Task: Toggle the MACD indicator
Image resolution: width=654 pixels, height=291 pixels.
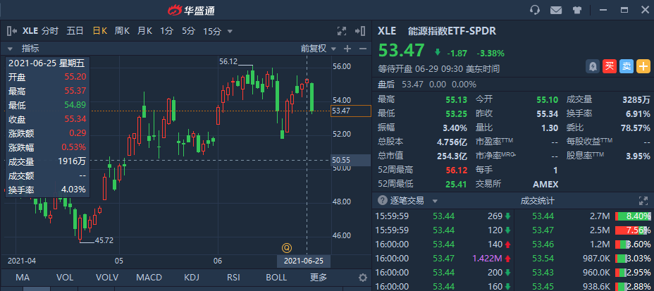Action: 149,278
